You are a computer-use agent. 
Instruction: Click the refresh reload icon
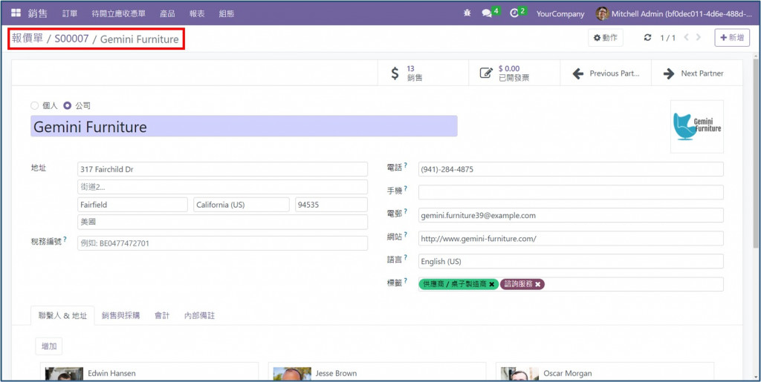(647, 38)
